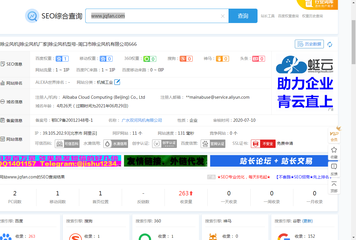Clear the search box with the X icon
This screenshot has width=356, height=240.
click(222, 16)
